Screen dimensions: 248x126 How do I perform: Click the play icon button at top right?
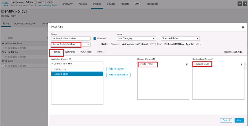click(x=240, y=4)
